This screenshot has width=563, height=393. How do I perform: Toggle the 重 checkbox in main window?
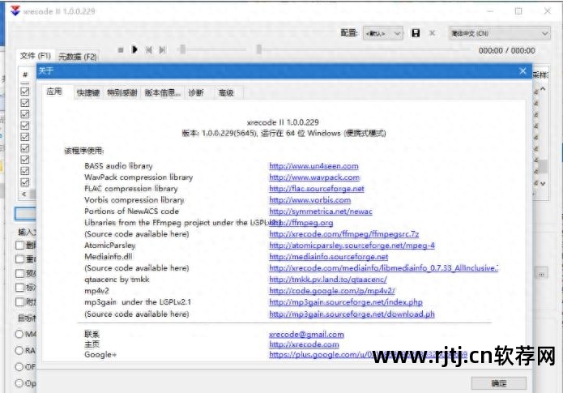click(19, 259)
